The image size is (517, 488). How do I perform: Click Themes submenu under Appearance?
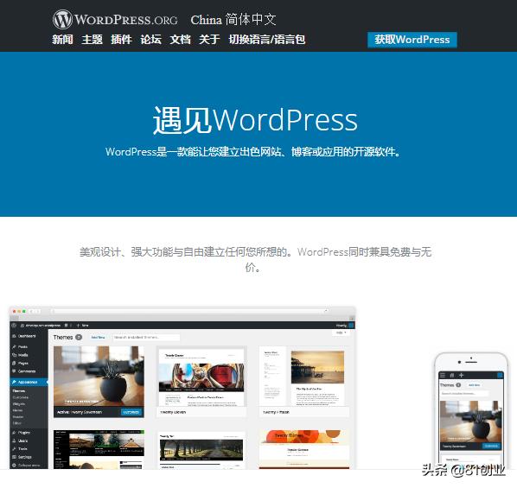pos(19,390)
